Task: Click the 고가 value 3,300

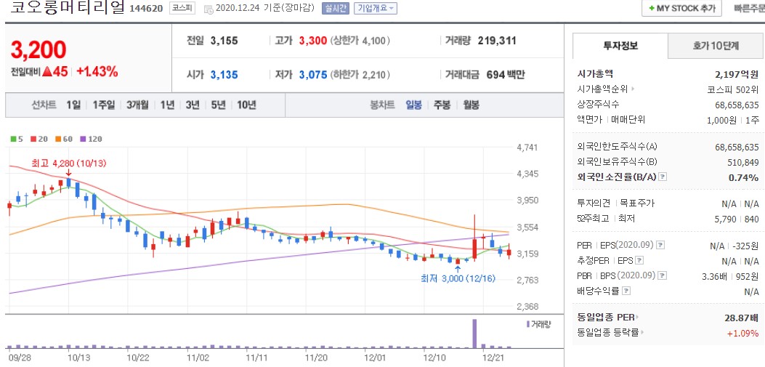Action: click(312, 41)
